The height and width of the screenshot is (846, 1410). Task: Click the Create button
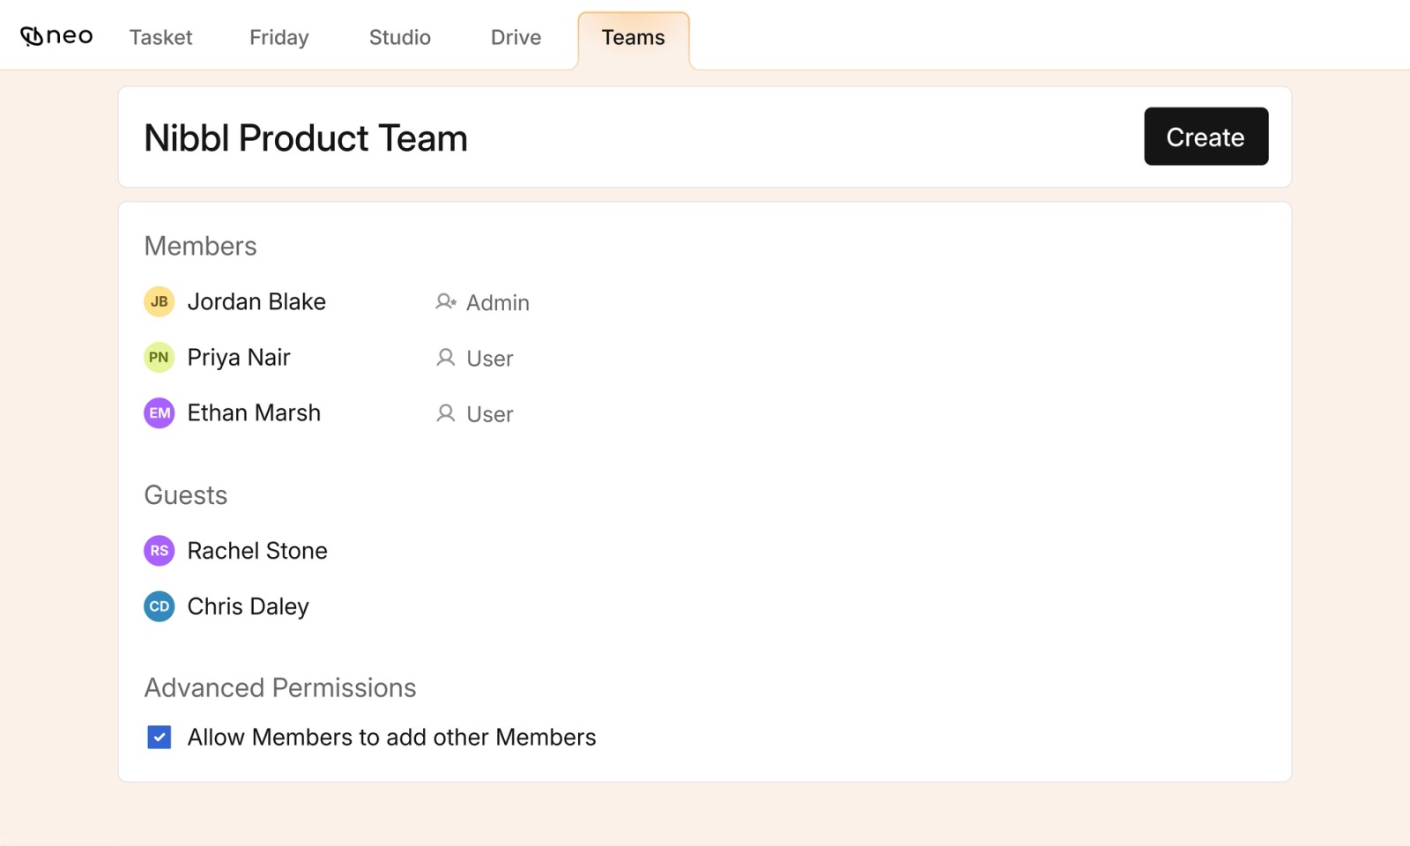click(1206, 137)
